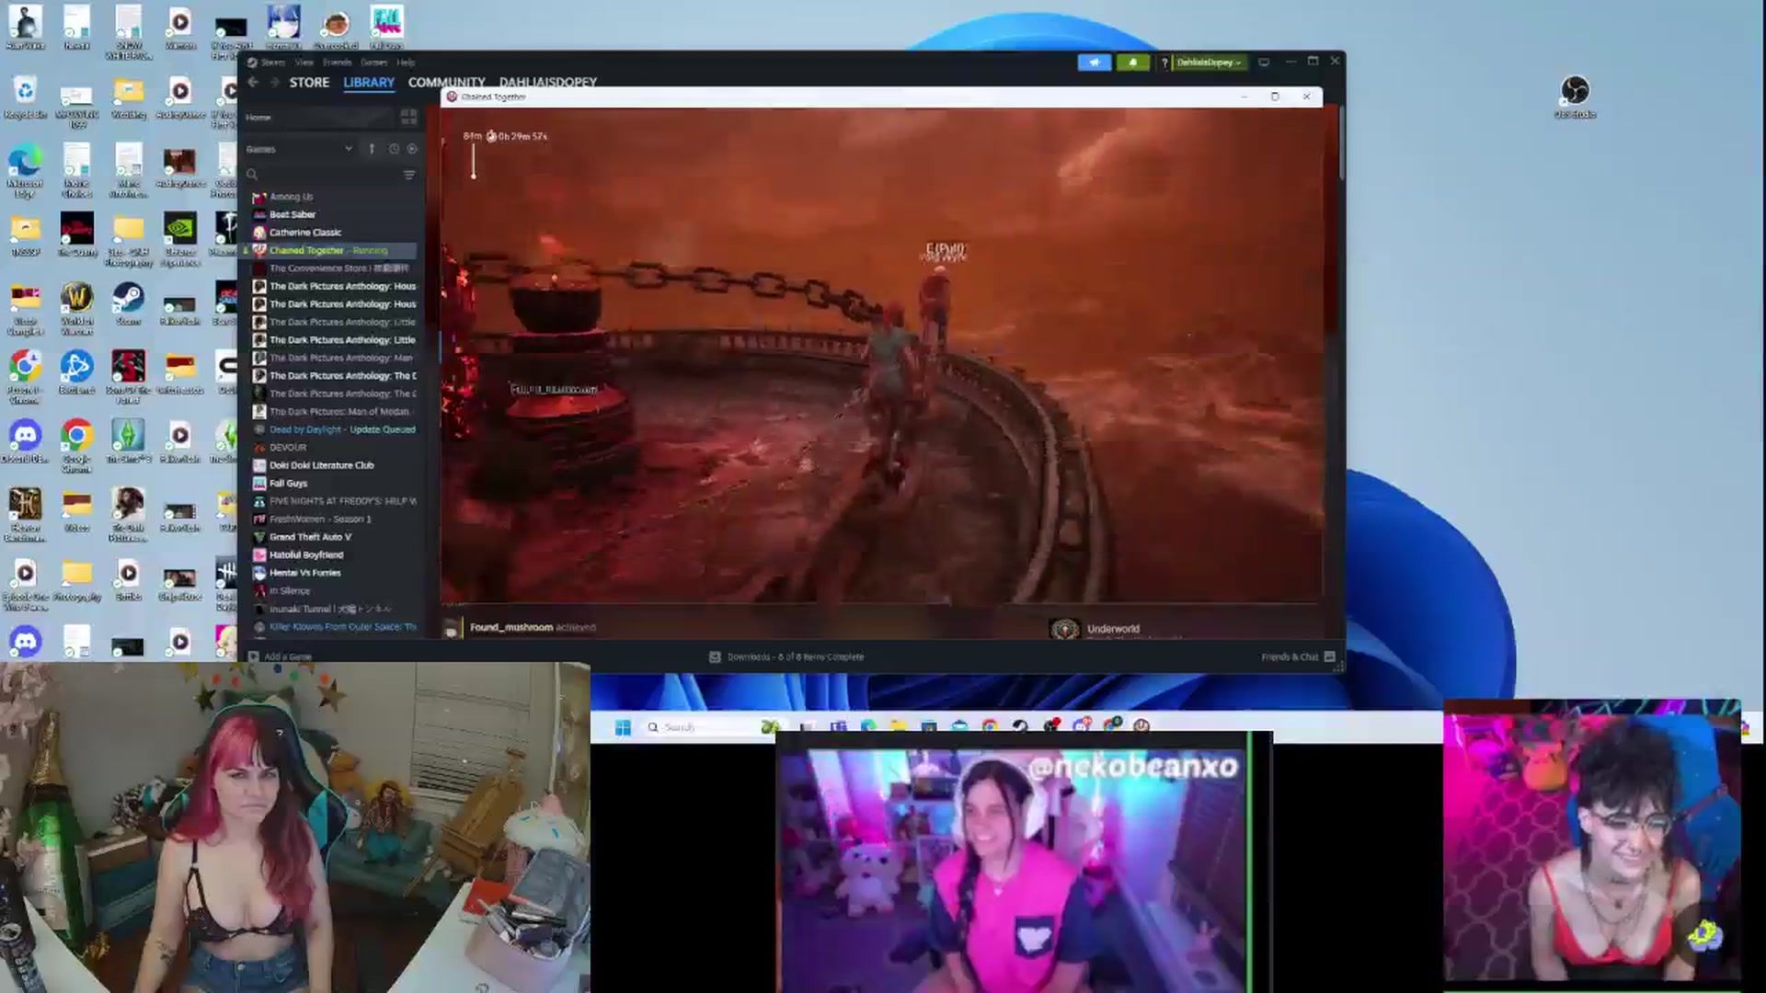Click the library search field
Viewport: 1766px width, 993px height.
[322, 175]
